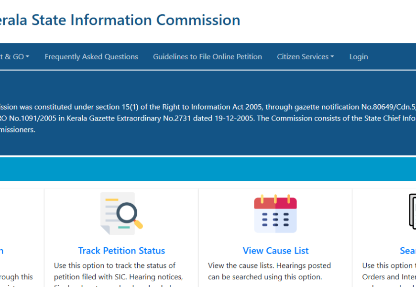Image resolution: width=416 pixels, height=287 pixels.
Task: Open the Track Petition Status link
Action: pyautogui.click(x=121, y=251)
